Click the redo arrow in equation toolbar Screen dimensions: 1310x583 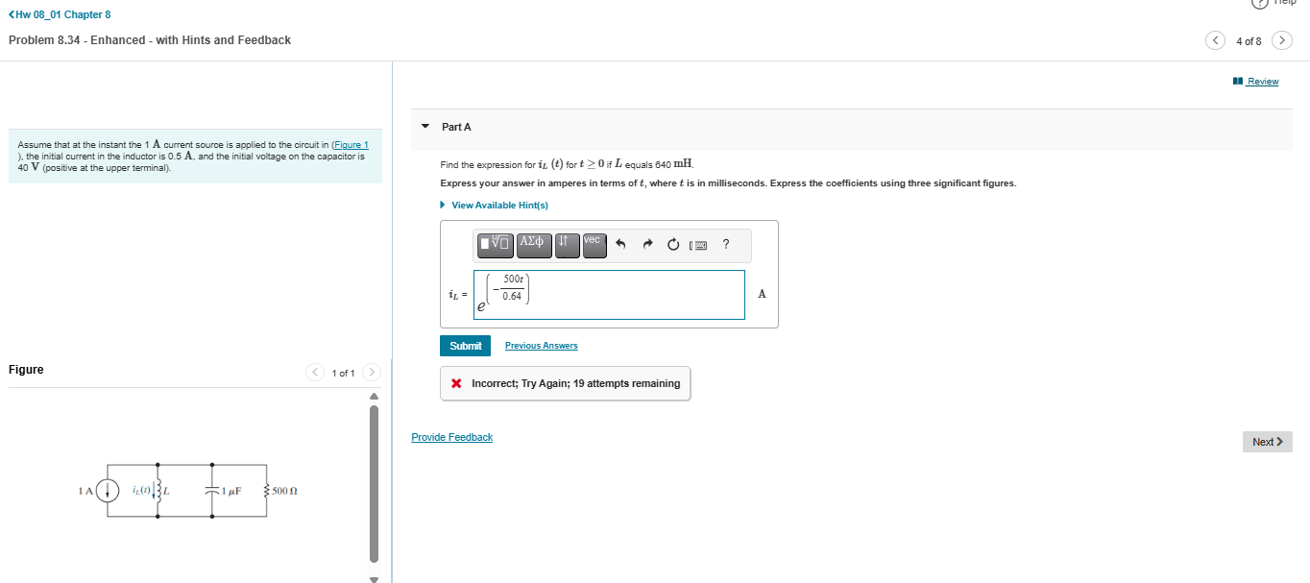[x=647, y=243]
